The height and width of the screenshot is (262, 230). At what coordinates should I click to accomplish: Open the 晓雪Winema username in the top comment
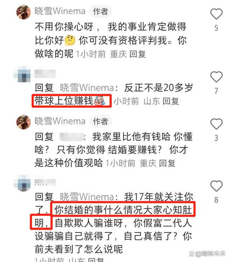coord(60,11)
